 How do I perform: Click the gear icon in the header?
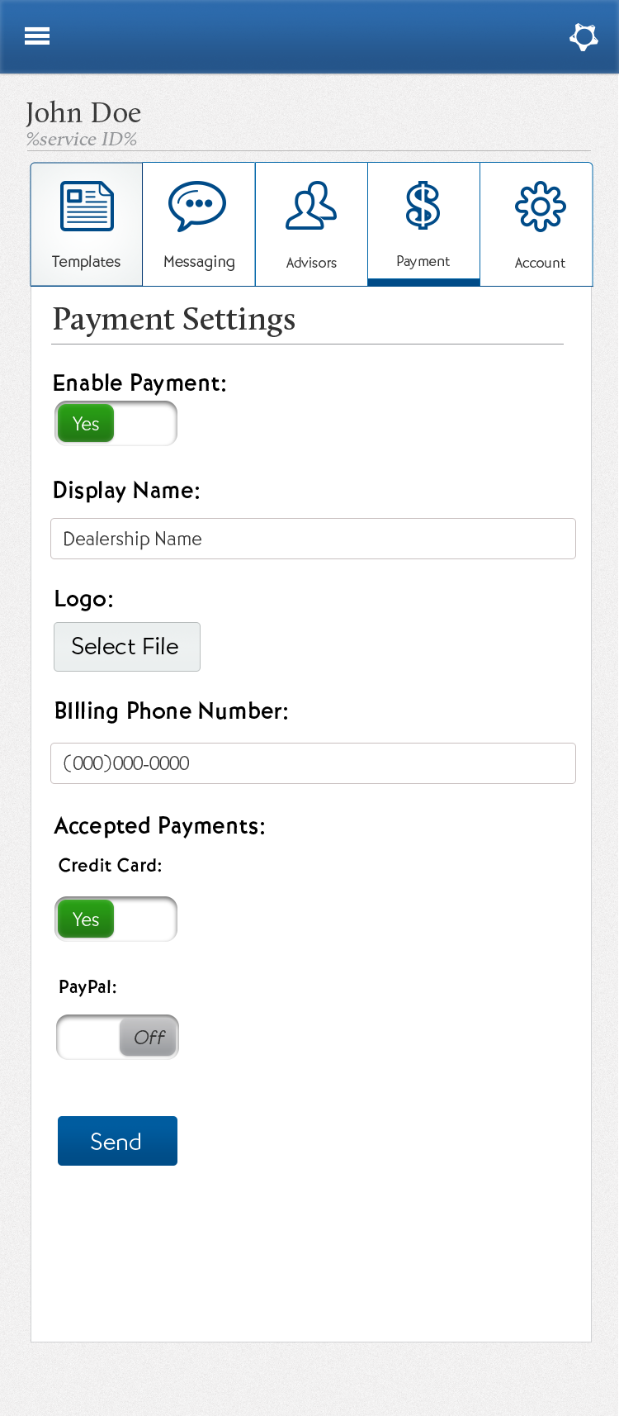click(584, 36)
